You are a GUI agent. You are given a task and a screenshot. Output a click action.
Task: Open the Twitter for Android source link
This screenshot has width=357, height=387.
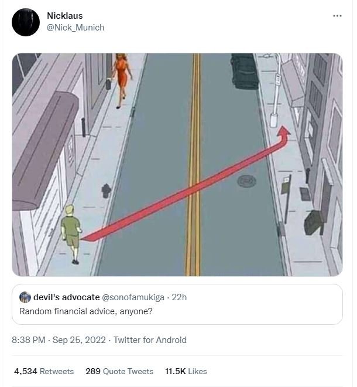(x=150, y=340)
